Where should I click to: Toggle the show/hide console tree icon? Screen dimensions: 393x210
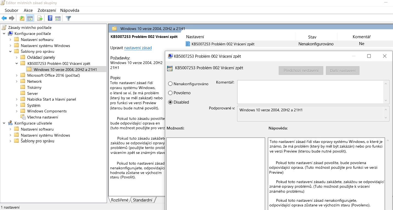[30, 18]
